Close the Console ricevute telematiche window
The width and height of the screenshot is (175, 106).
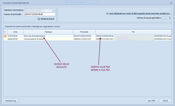tap(171, 3)
